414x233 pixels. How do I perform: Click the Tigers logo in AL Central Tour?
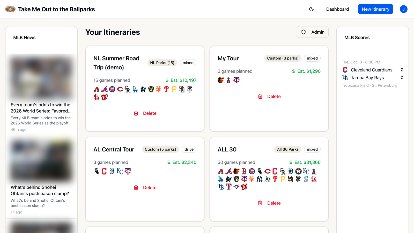click(x=112, y=171)
